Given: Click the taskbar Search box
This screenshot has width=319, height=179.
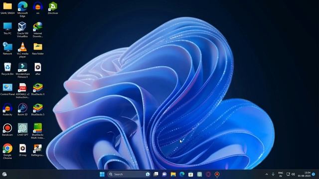Looking at the screenshot, I should (129, 174).
